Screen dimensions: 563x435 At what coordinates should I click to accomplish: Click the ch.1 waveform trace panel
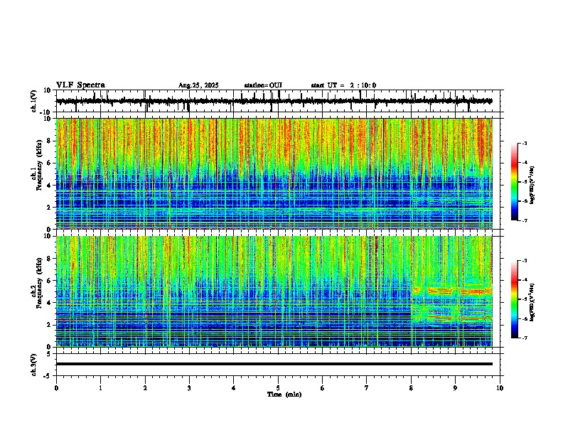pos(279,101)
